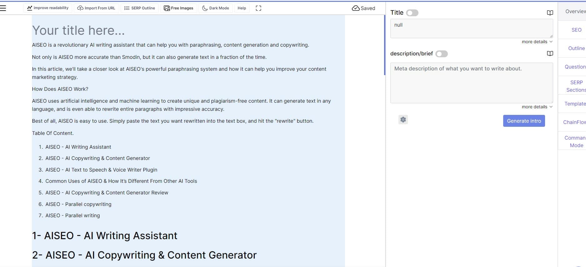Click the Meta description text area
586x267 pixels.
471,83
